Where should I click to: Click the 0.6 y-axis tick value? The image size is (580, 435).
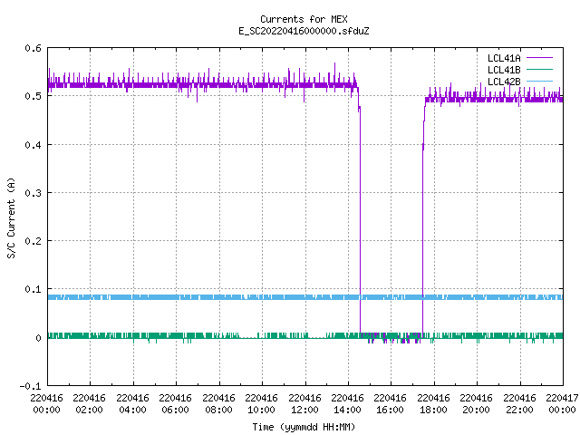tap(33, 48)
